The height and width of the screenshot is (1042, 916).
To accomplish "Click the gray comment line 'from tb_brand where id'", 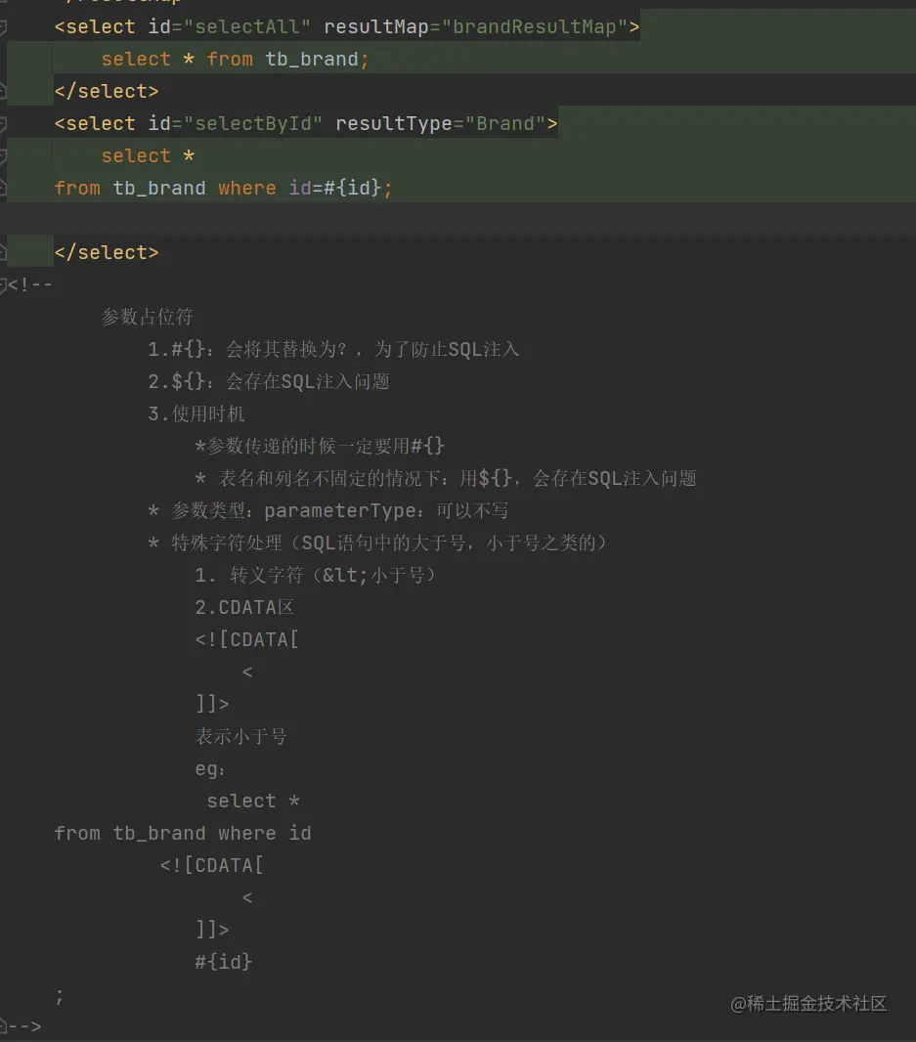I will (x=183, y=834).
